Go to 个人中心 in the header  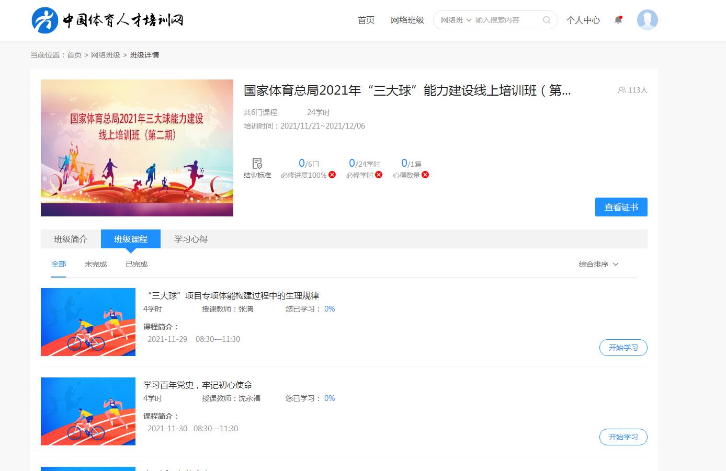point(583,20)
